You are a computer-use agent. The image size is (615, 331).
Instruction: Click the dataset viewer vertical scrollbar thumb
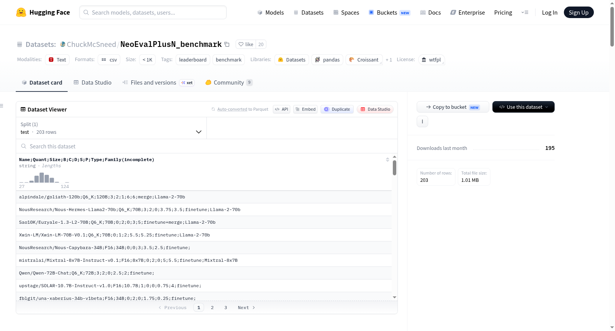(394, 168)
